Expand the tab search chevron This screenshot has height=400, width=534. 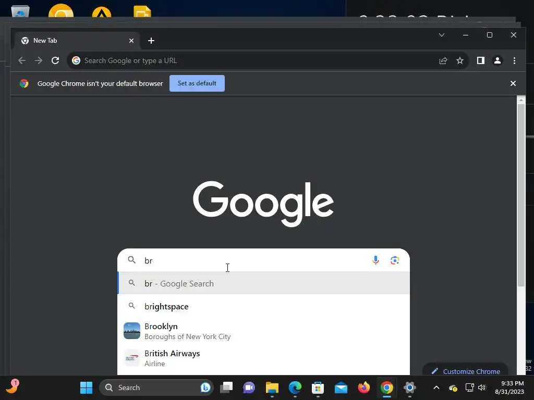pyautogui.click(x=441, y=35)
